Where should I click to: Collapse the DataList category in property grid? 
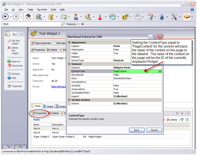69,64
